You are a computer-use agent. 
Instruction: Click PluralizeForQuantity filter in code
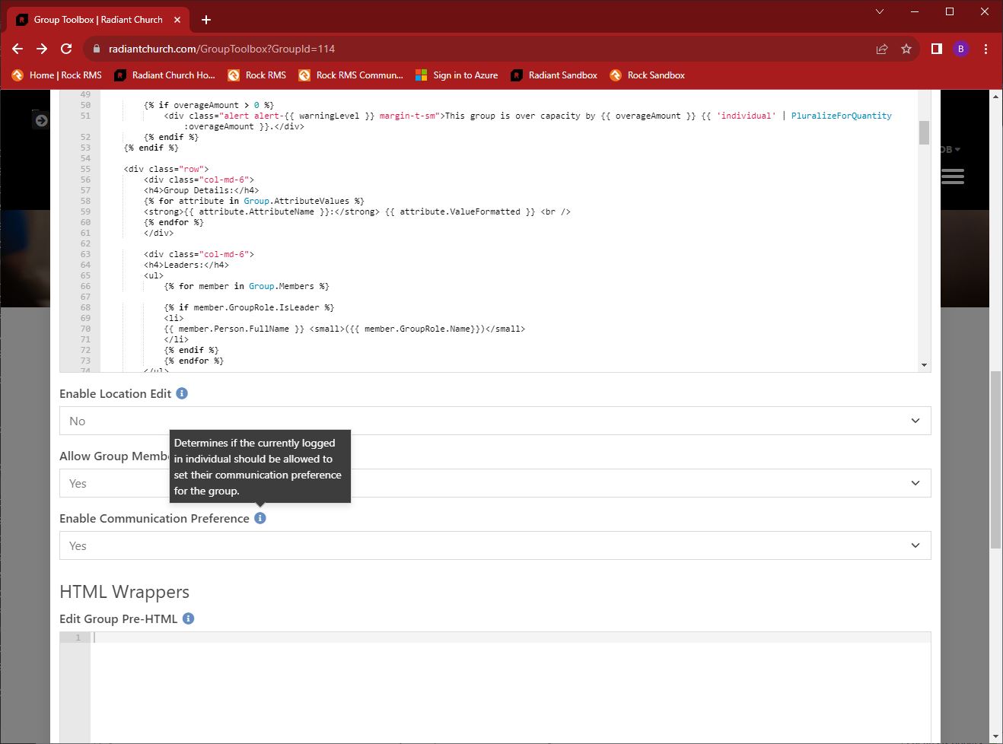click(841, 116)
